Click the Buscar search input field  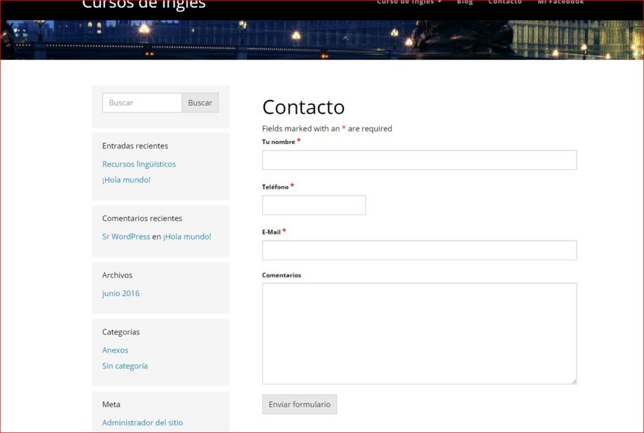click(142, 102)
